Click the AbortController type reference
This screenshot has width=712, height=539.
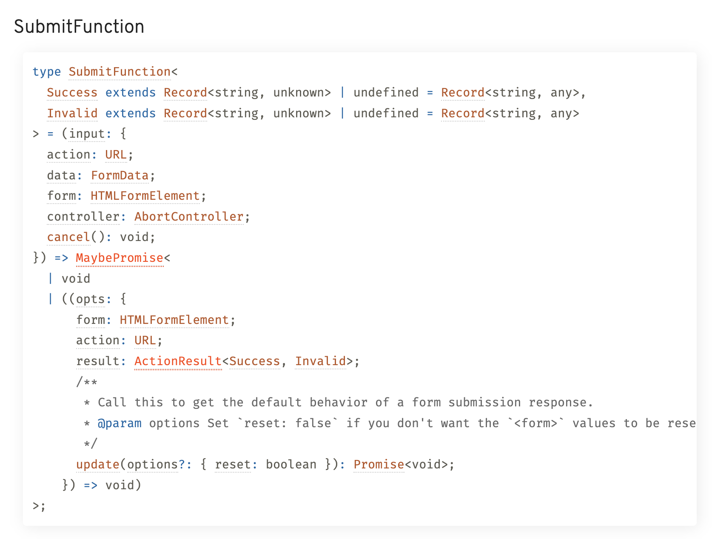click(x=189, y=217)
